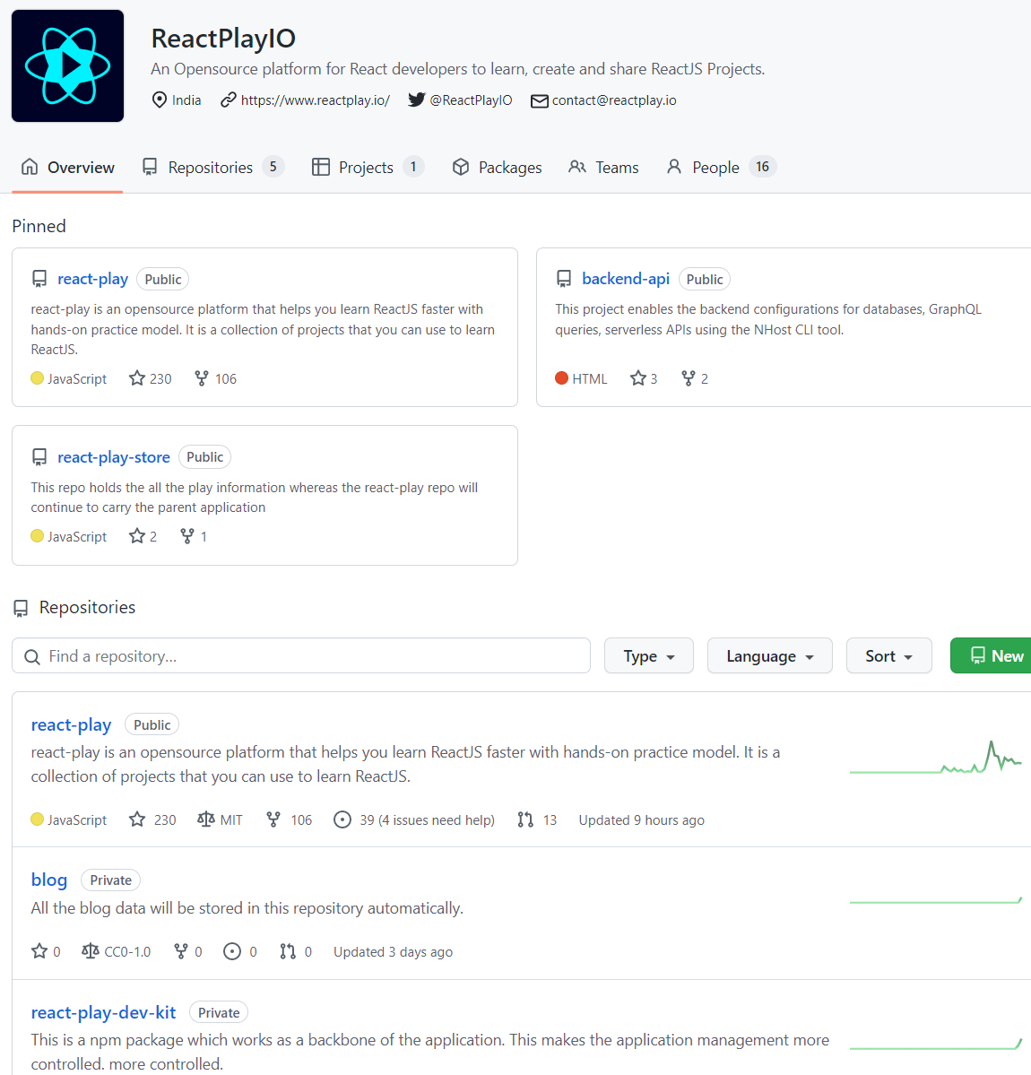Click the email envelope icon for contact@reactplay.io

(539, 100)
